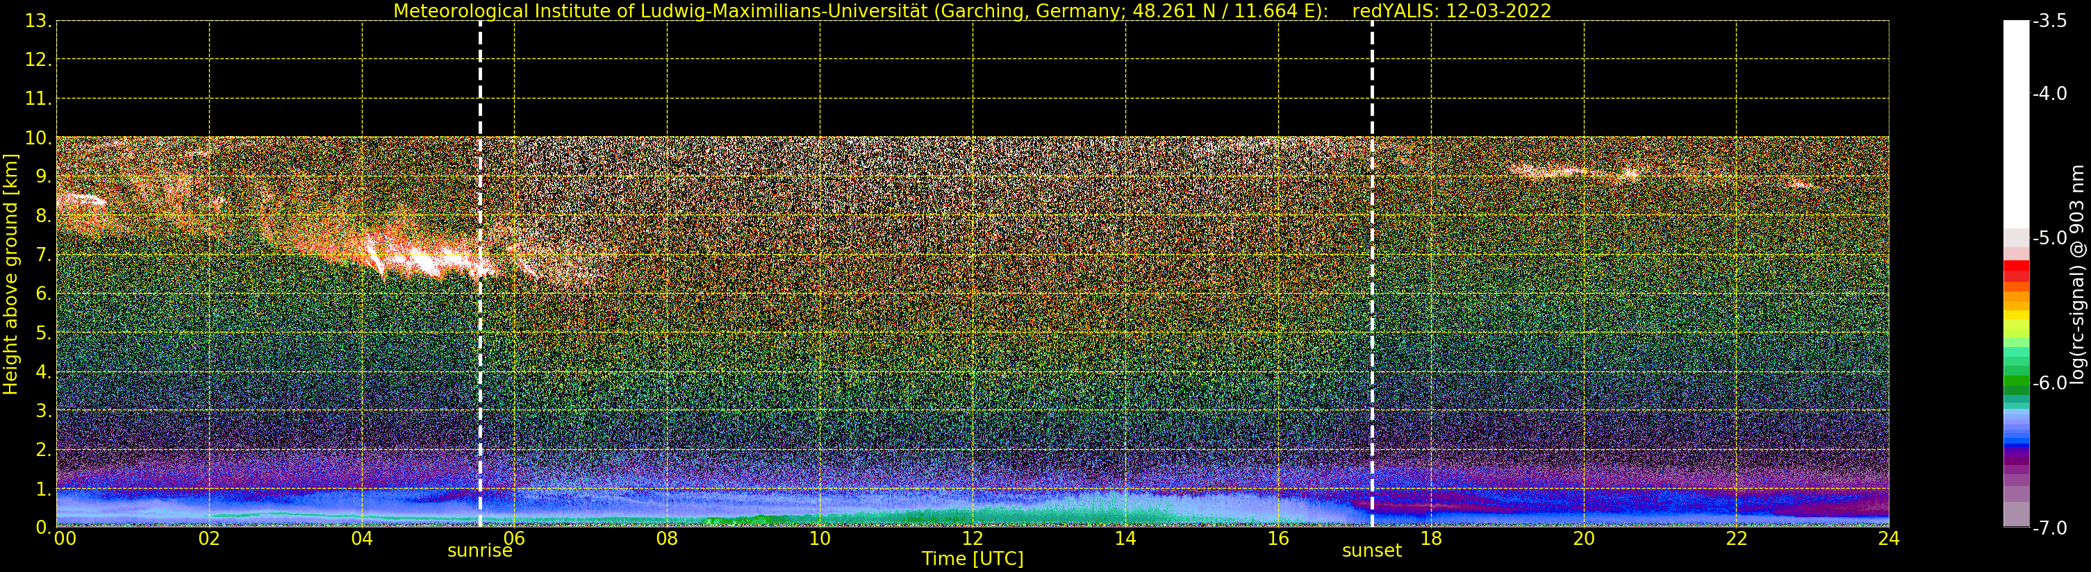Screen dimensions: 2091x572
Task: Click the plot title mentioning redYALIS: 12-03-2022
Action: pos(972,10)
